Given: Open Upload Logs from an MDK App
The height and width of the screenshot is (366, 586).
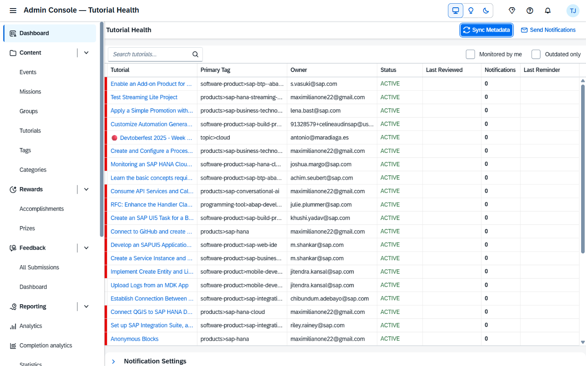Looking at the screenshot, I should [x=149, y=285].
